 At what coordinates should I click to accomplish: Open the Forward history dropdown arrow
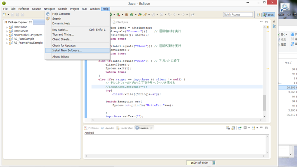(187, 14)
